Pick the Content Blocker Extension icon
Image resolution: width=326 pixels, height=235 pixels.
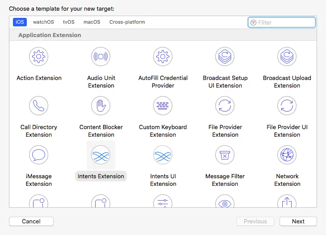click(x=101, y=106)
